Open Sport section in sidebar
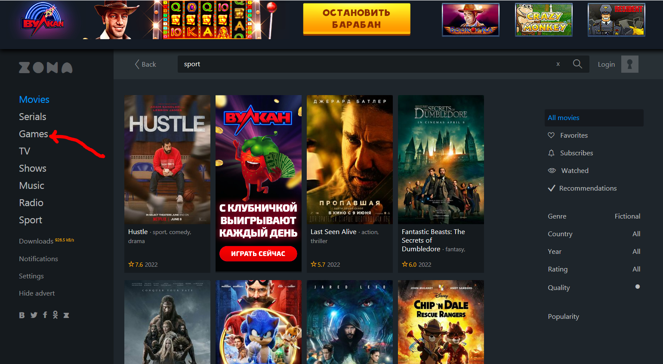Viewport: 663px width, 364px height. coord(31,220)
